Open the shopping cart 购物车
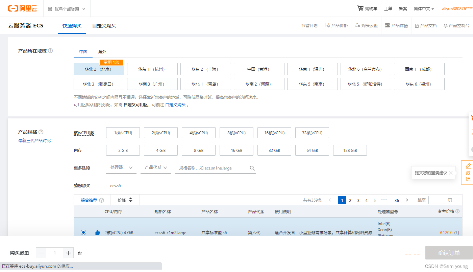Image resolution: width=473 pixels, height=272 pixels. (367, 8)
